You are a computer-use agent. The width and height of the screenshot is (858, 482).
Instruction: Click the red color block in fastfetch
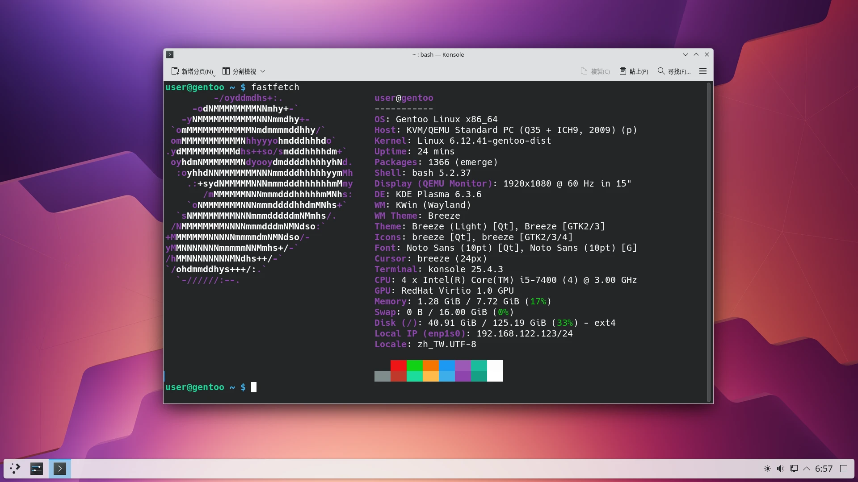[398, 366]
